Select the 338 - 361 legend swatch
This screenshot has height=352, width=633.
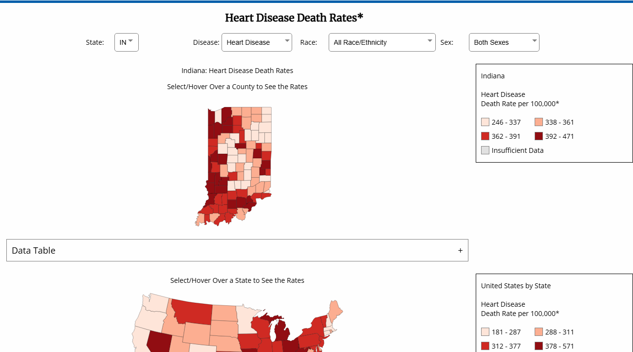coord(538,122)
